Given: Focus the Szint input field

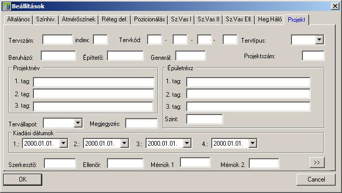Looking at the screenshot, I should tap(204, 119).
